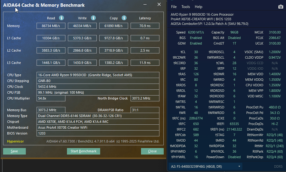
Task: Click the CPU Type field text
Action: (98, 75)
